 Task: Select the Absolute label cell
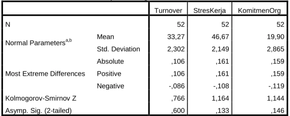click(x=110, y=61)
